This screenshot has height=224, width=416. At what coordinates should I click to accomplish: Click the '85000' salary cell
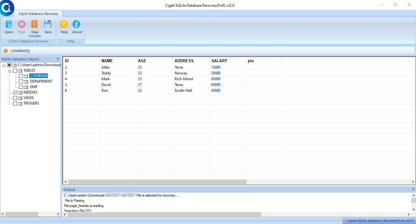point(228,85)
